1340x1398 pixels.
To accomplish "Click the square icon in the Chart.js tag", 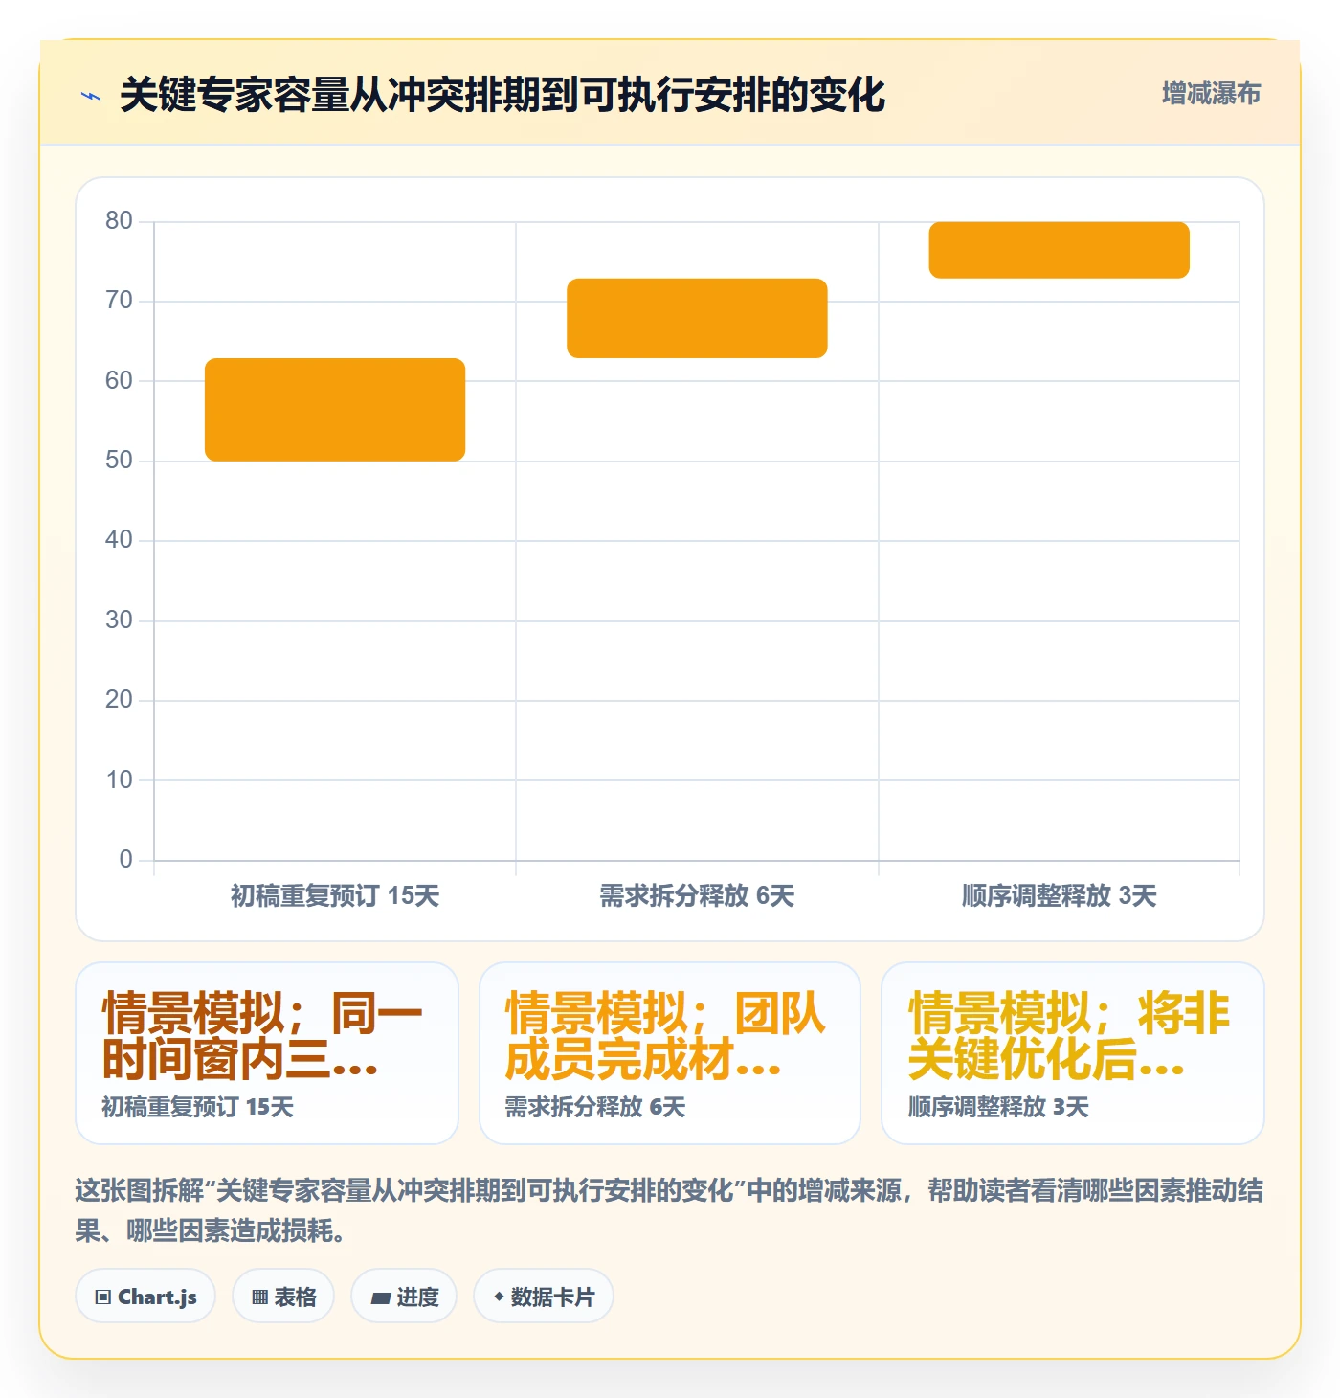I will click(103, 1297).
